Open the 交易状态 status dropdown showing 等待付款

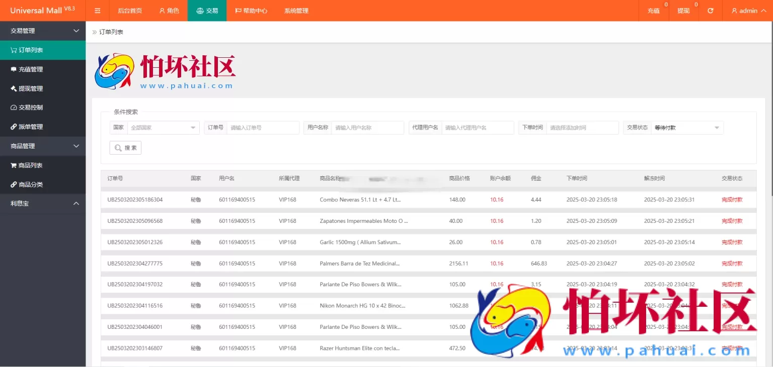[x=687, y=128]
